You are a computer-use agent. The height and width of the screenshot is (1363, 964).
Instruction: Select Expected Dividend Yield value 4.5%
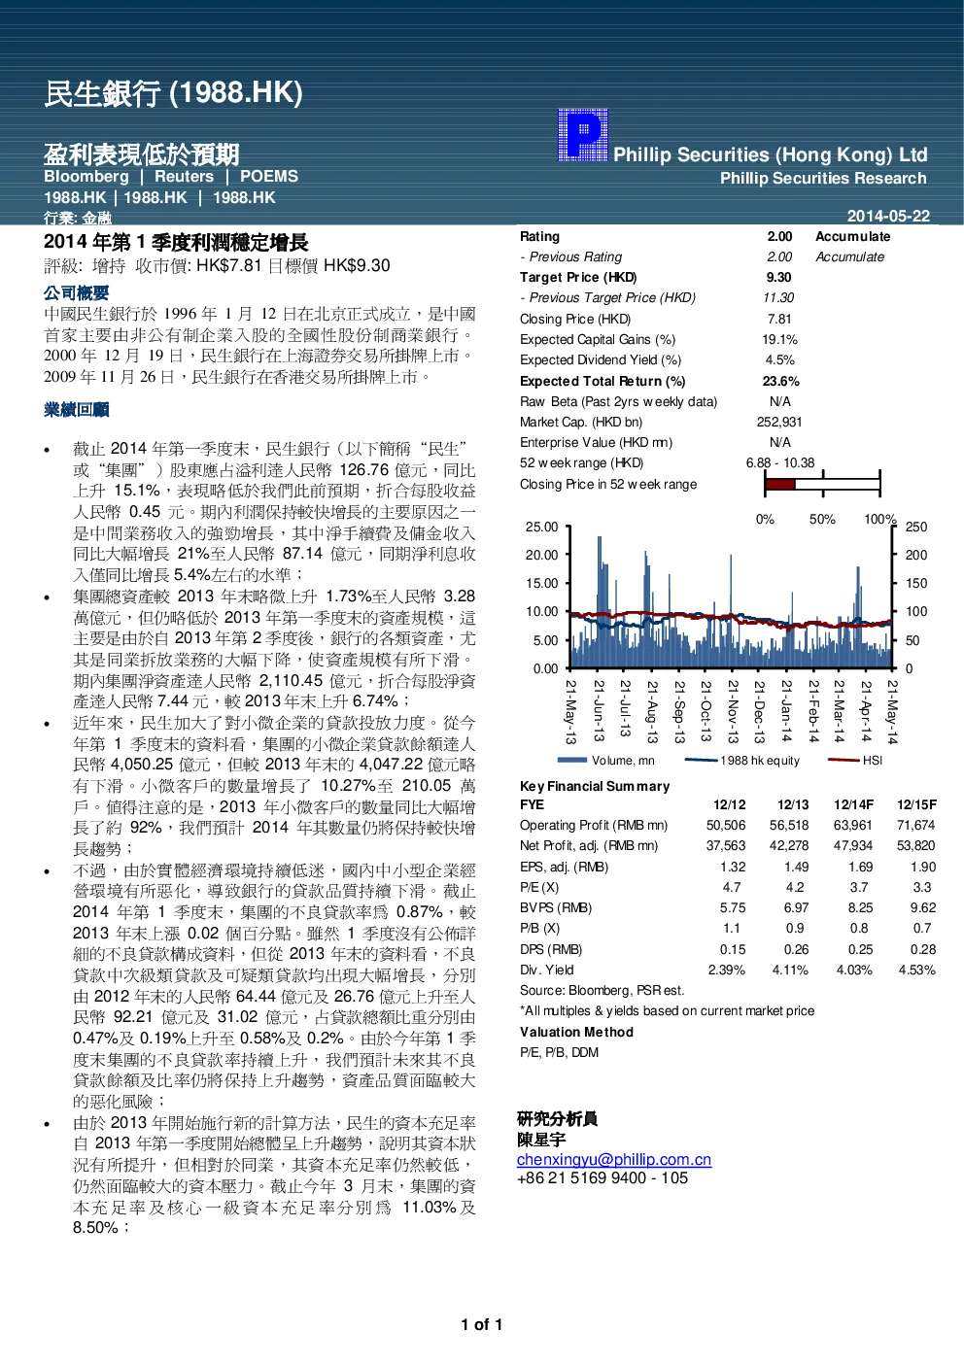click(x=779, y=359)
